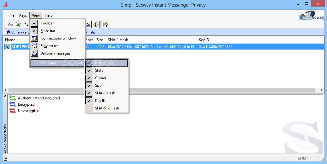Expand the Columns submenu
The height and width of the screenshot is (164, 327).
tap(58, 63)
